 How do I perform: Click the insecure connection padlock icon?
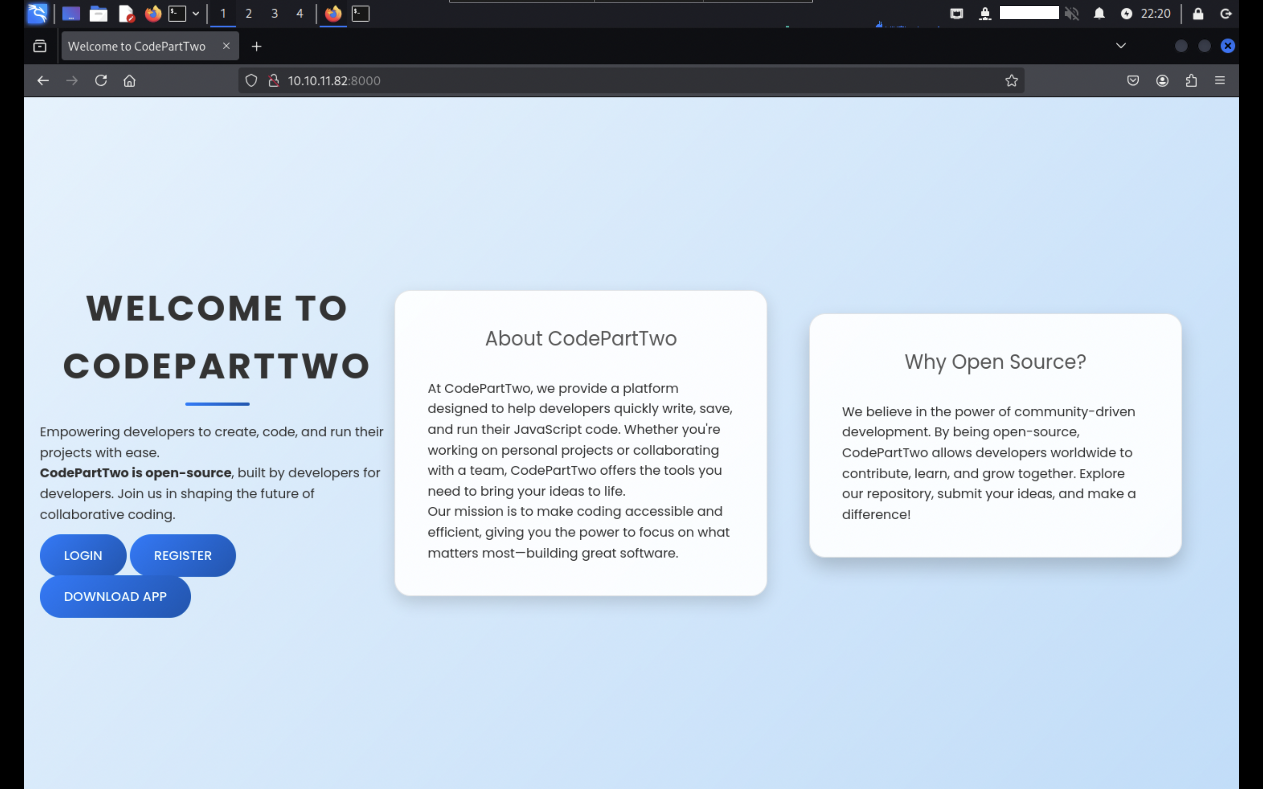click(x=274, y=80)
